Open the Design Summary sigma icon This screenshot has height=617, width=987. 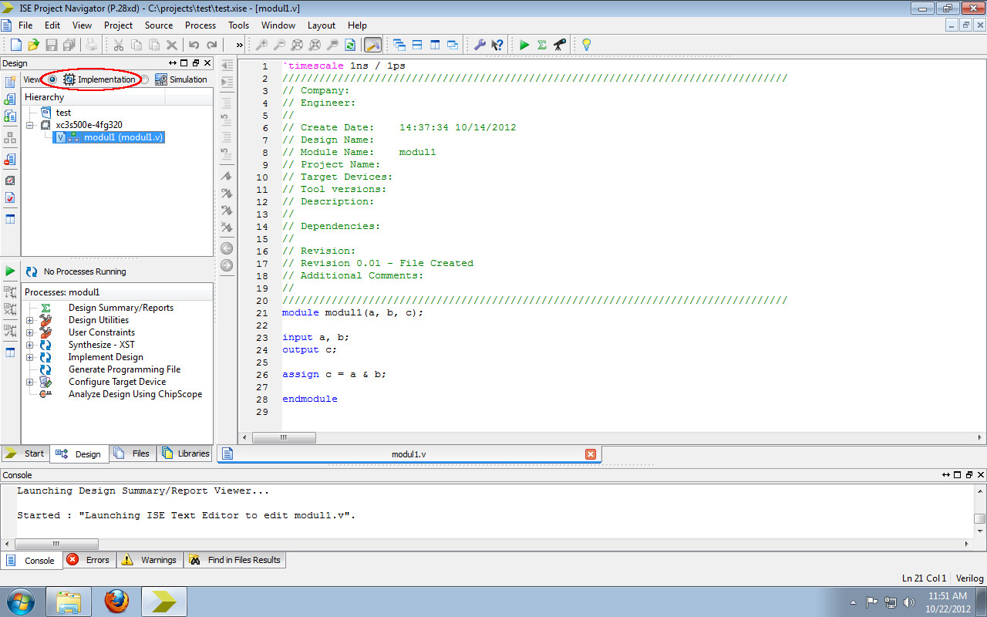(x=542, y=44)
